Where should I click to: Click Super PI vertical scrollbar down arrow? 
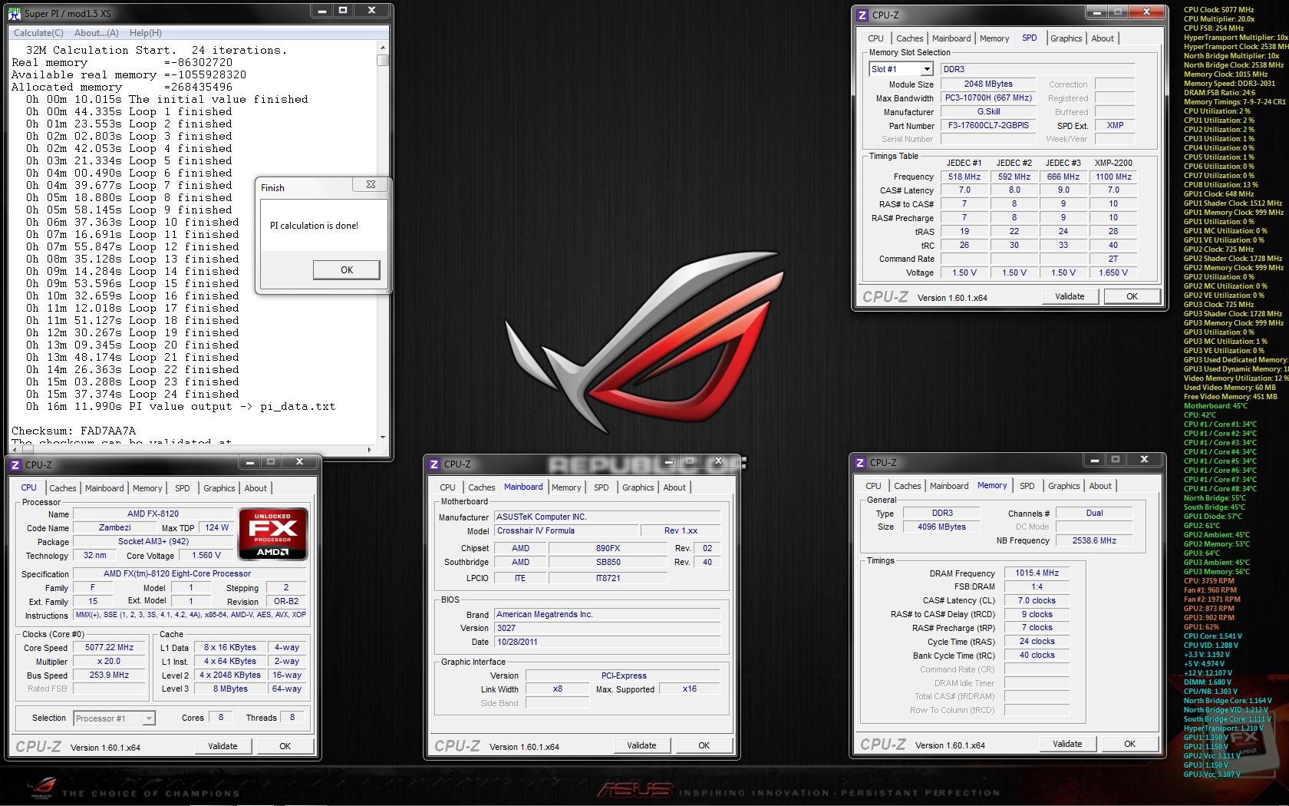click(382, 438)
